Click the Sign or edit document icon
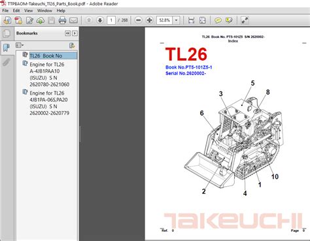The height and width of the screenshot is (241, 310). [29, 20]
